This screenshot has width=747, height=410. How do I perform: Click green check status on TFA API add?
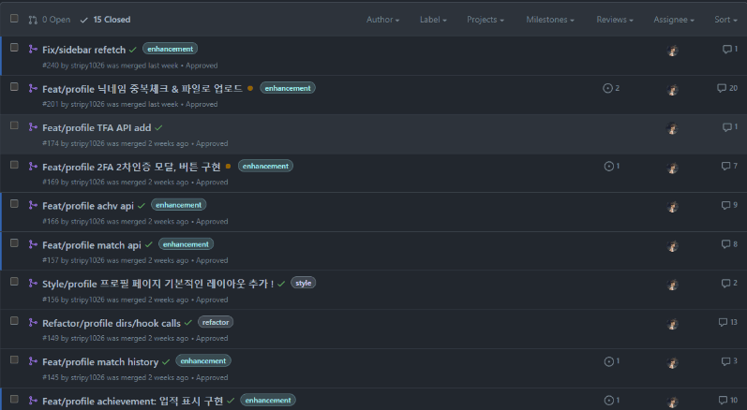(158, 127)
